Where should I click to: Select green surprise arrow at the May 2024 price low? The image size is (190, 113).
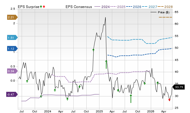click(x=67, y=99)
